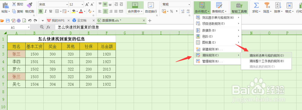Screen dimensions: 302x110
Task: Select 清除整个工作表的规则 (clear entire sheet rules)
Action: pos(266,61)
